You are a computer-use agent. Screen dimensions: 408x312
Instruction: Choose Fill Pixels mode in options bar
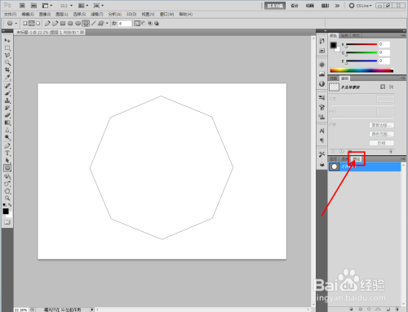[38, 24]
